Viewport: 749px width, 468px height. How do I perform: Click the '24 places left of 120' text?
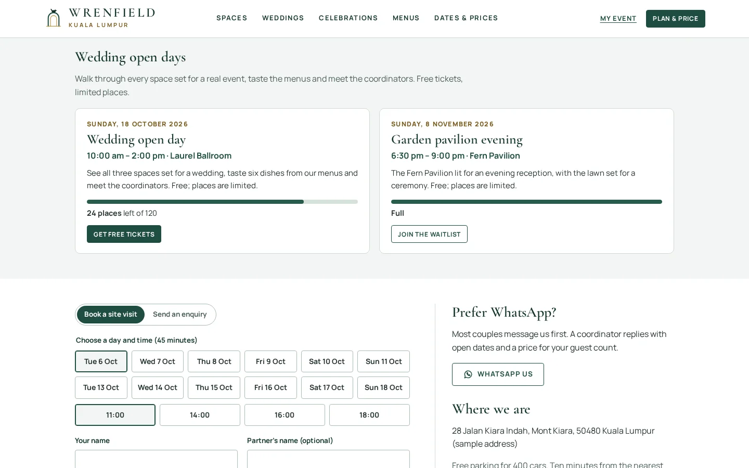point(122,213)
